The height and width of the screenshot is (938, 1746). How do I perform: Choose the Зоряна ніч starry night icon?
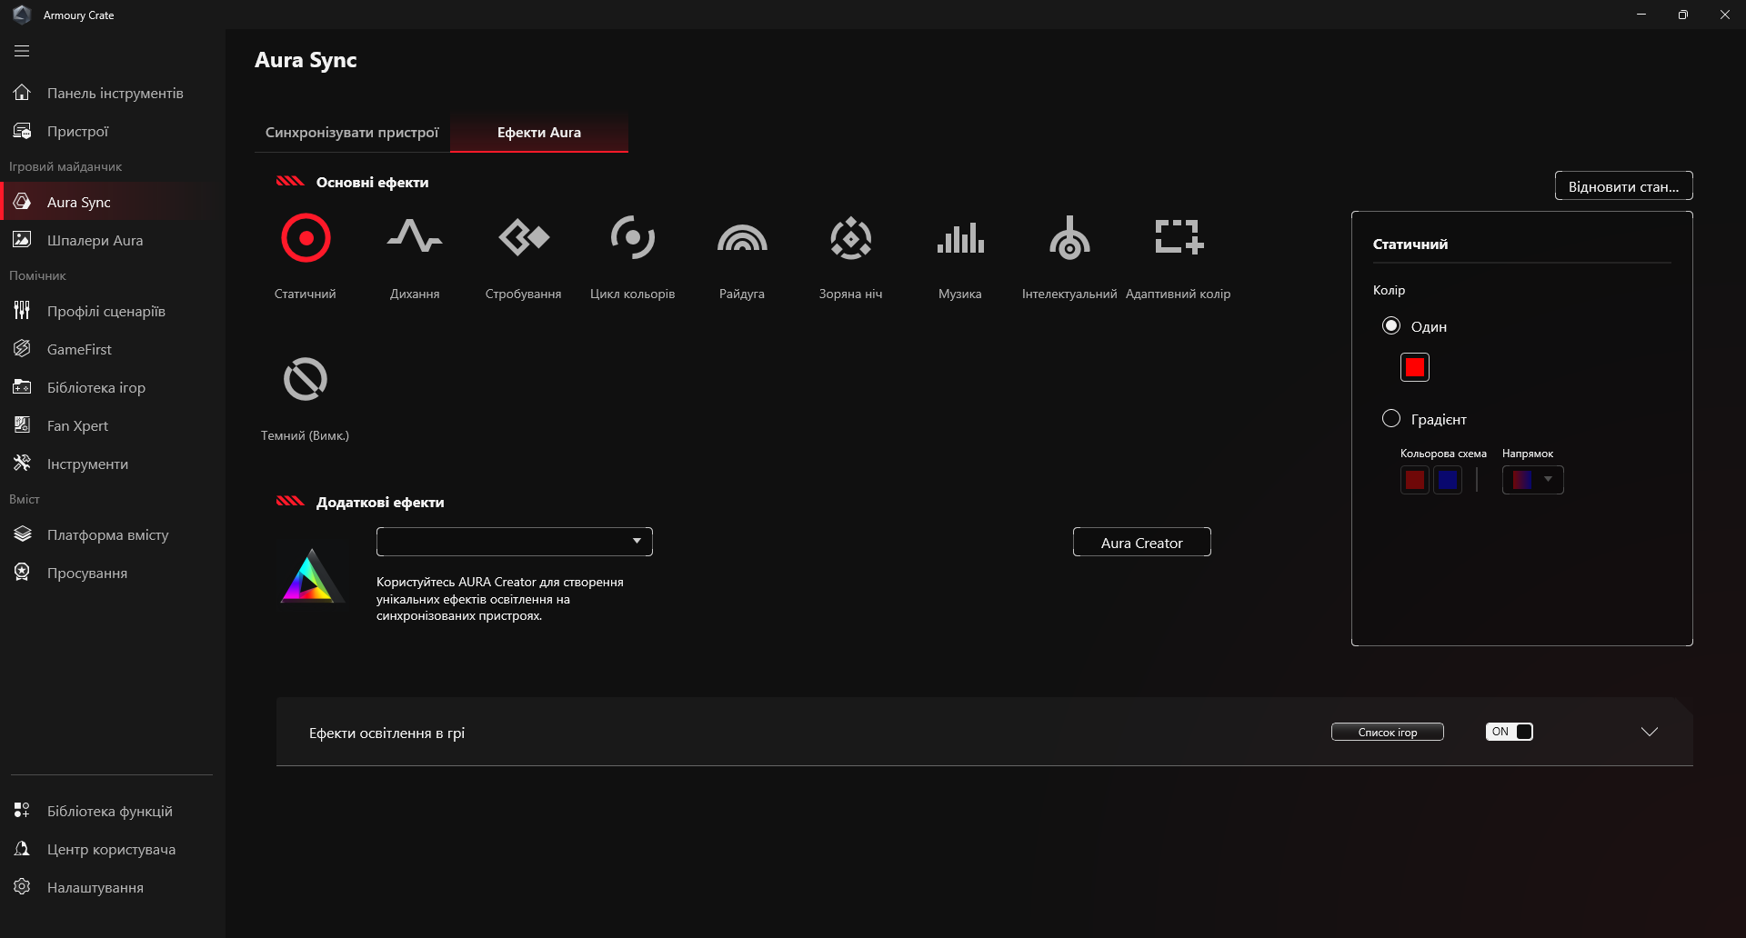[x=851, y=238]
